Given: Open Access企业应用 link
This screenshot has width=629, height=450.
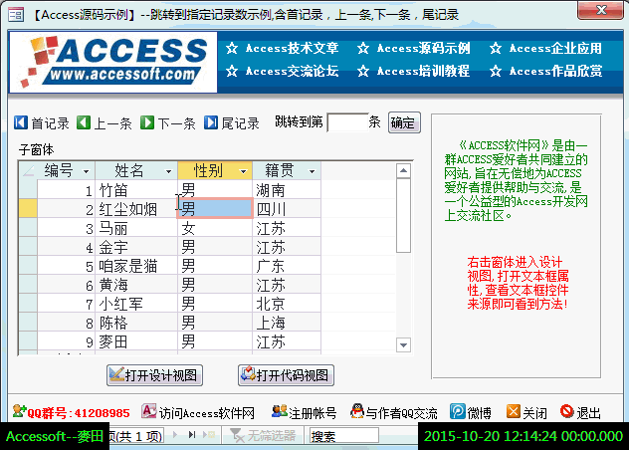Looking at the screenshot, I should [555, 48].
